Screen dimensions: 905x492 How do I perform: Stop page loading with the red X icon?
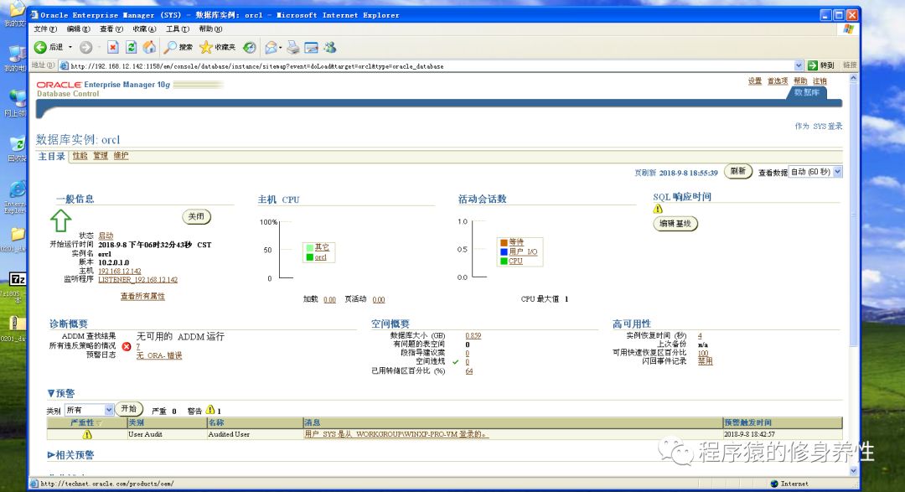click(x=112, y=47)
